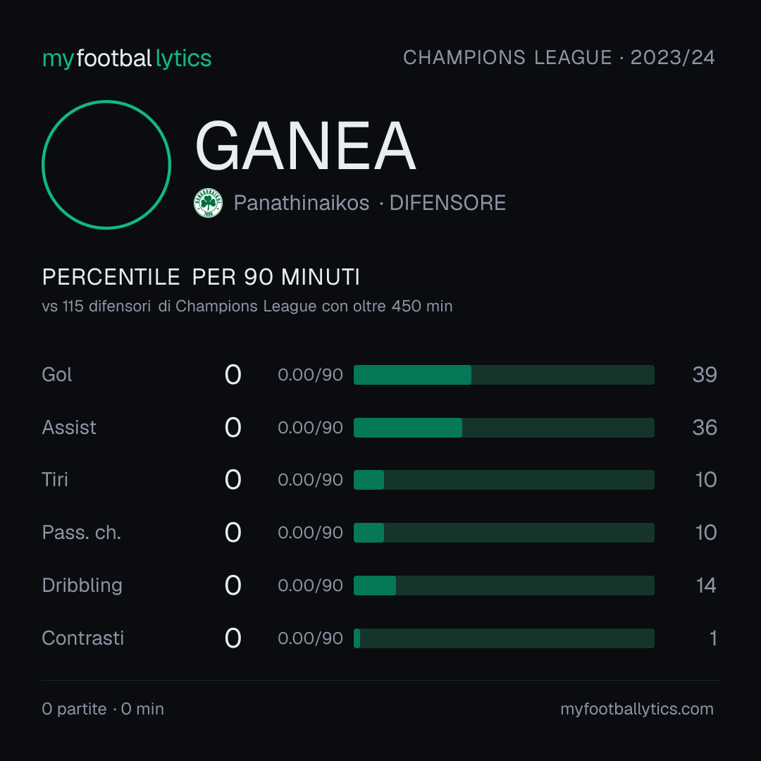The width and height of the screenshot is (761, 761).
Task: Click the Champions League 2023/24 label
Action: [x=559, y=57]
